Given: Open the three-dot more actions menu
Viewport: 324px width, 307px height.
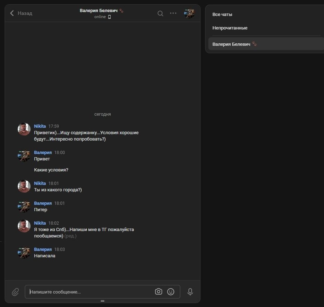Looking at the screenshot, I should (x=173, y=13).
